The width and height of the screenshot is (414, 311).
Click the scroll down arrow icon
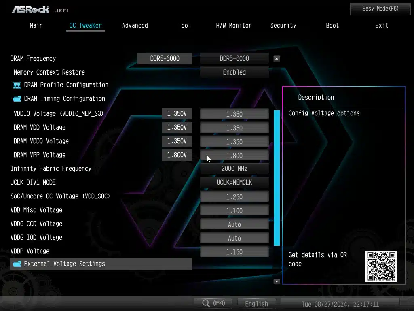(277, 281)
